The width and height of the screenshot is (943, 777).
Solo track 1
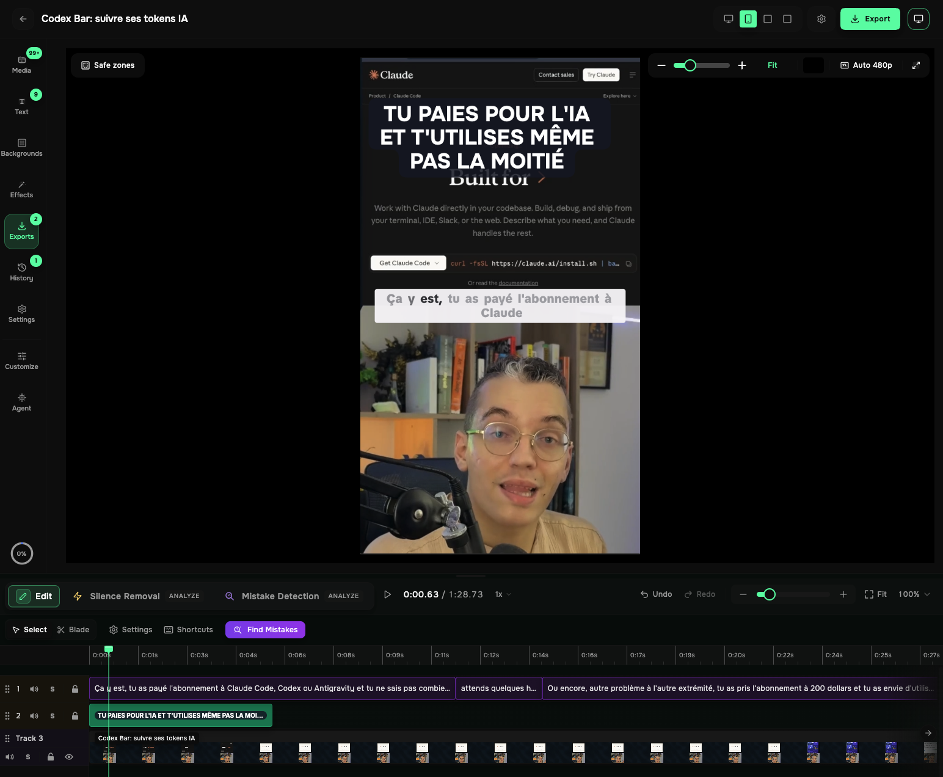[x=53, y=689]
